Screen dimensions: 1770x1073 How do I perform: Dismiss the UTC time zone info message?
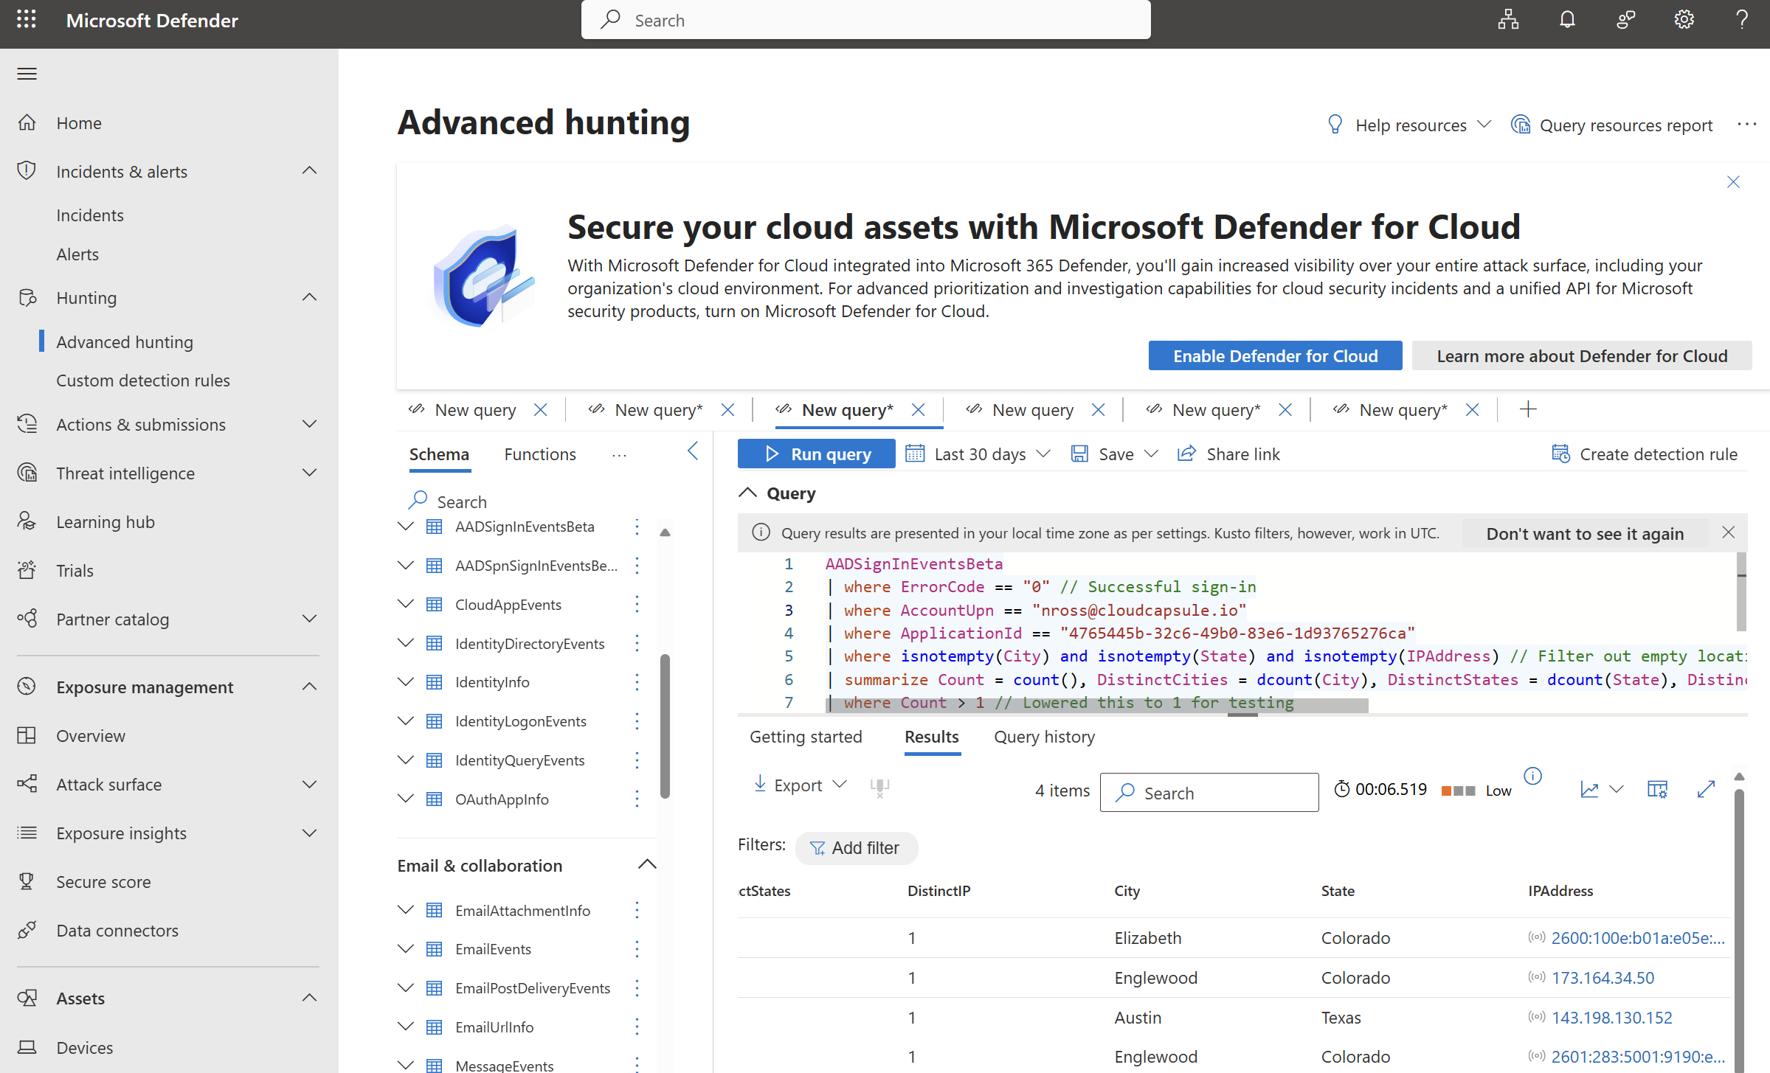1728,532
